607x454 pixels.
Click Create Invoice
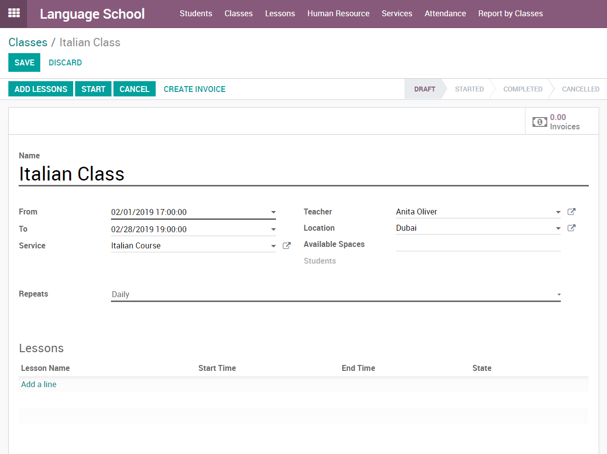pos(194,89)
